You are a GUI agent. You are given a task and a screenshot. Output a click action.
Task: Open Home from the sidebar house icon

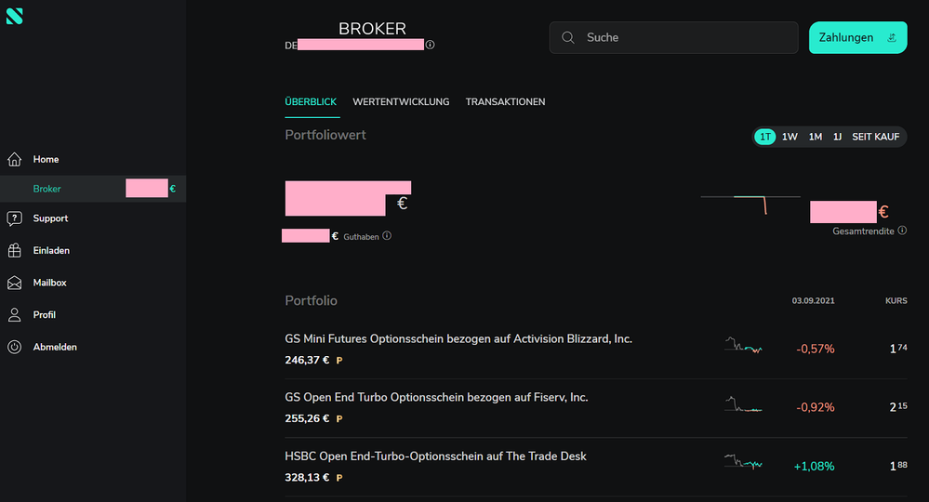point(14,160)
